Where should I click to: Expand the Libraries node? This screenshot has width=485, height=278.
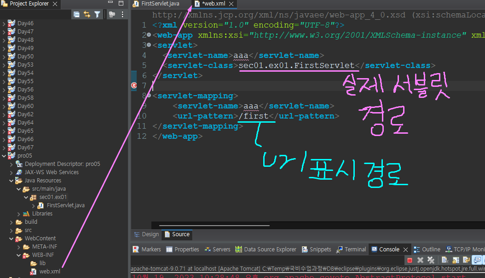(18, 214)
